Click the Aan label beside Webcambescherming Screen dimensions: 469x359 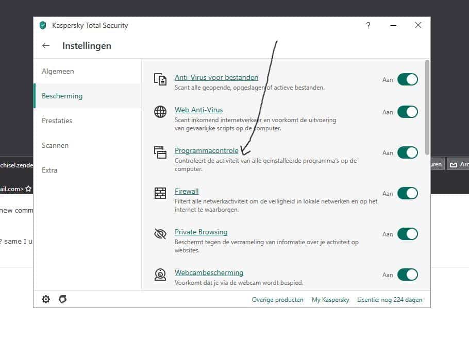(388, 275)
